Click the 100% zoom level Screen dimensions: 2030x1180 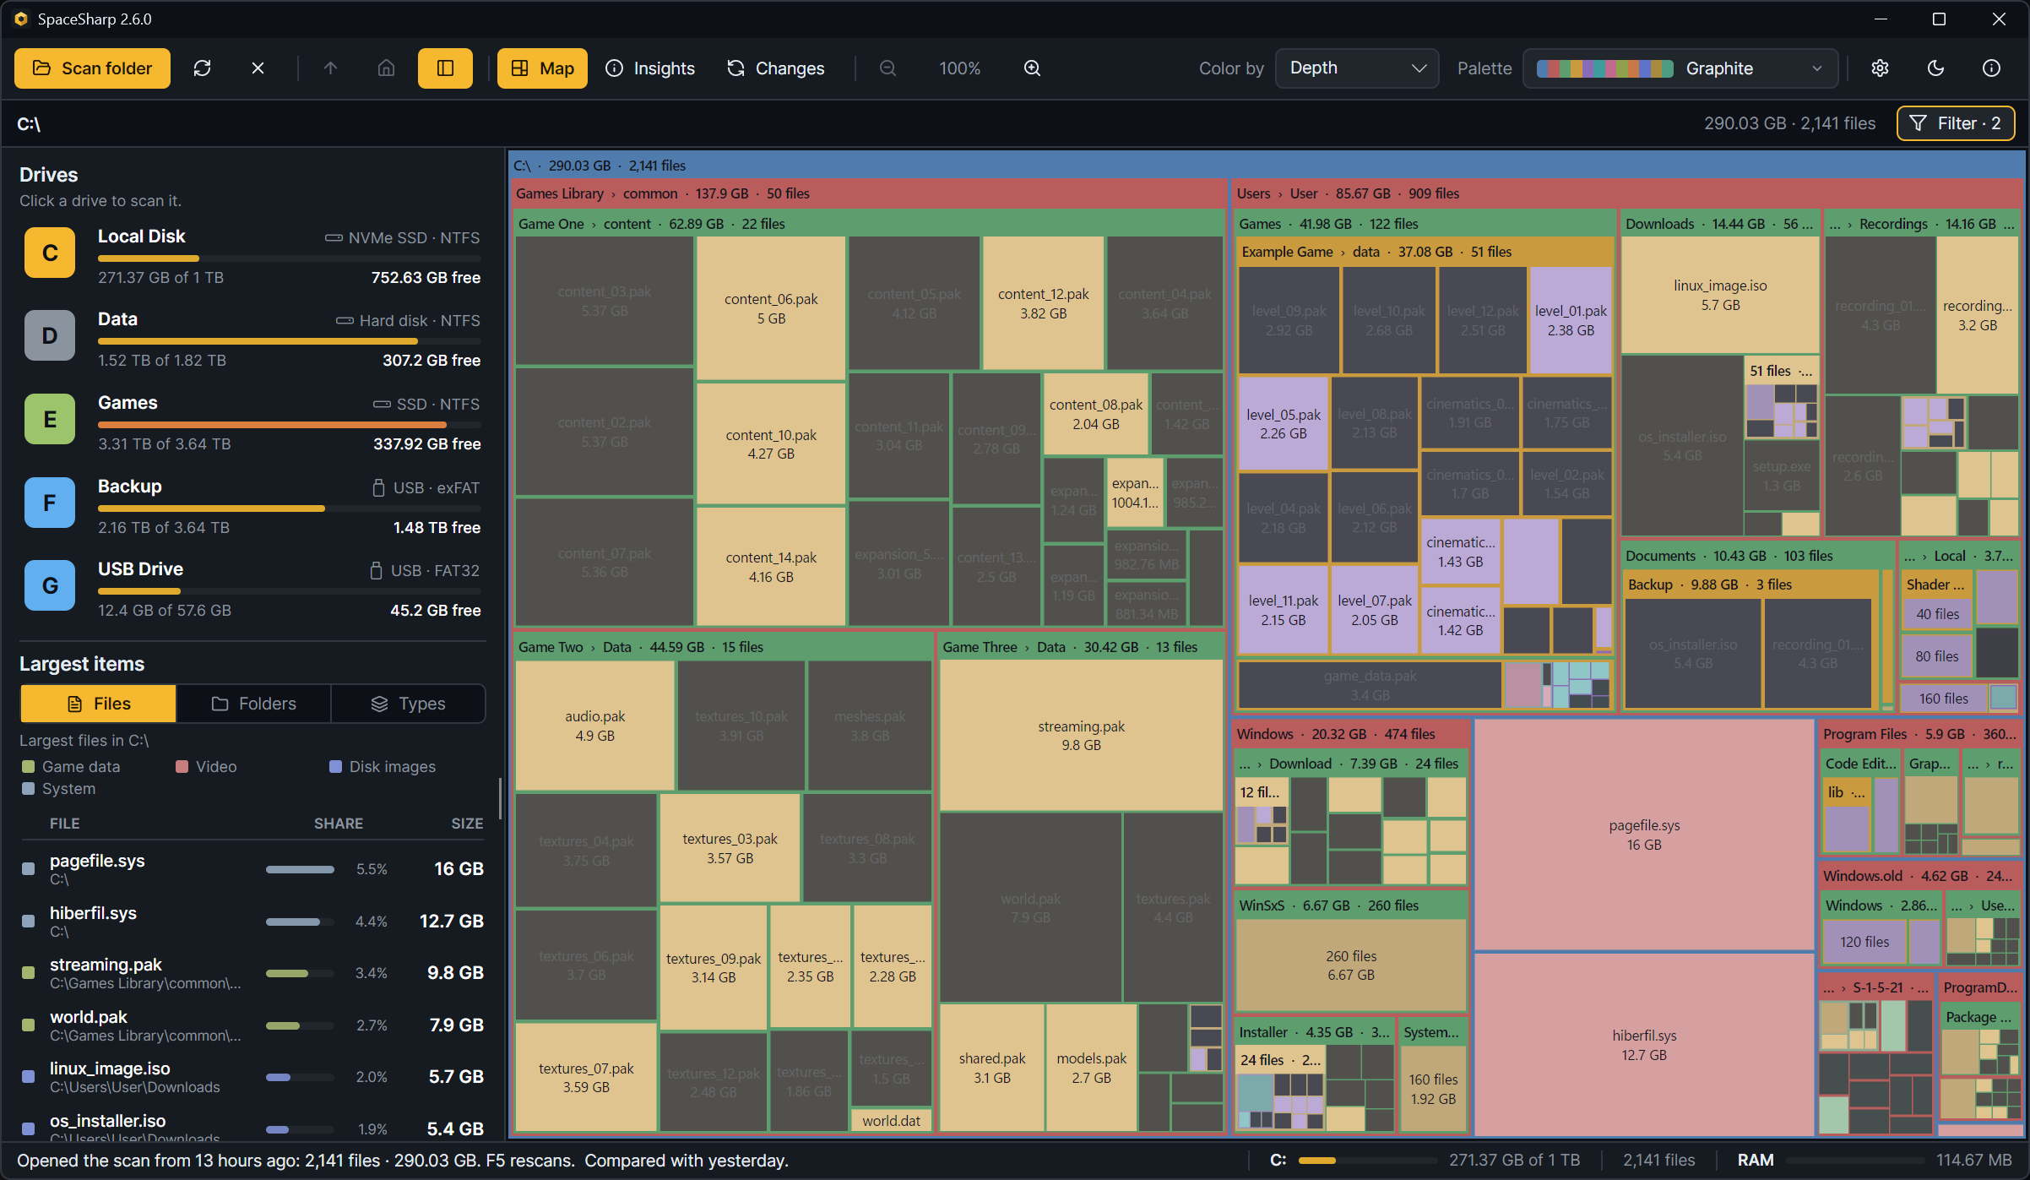pyautogui.click(x=960, y=68)
